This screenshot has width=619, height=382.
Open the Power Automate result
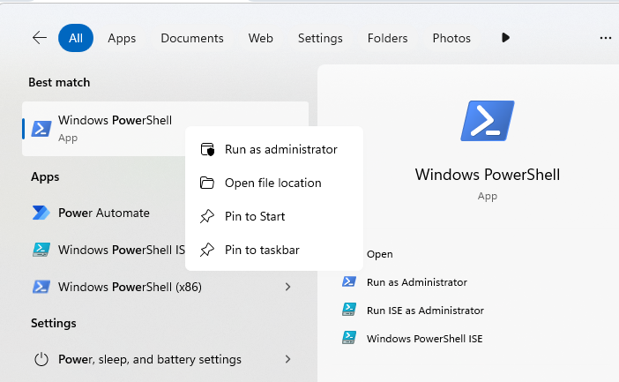[x=104, y=213]
